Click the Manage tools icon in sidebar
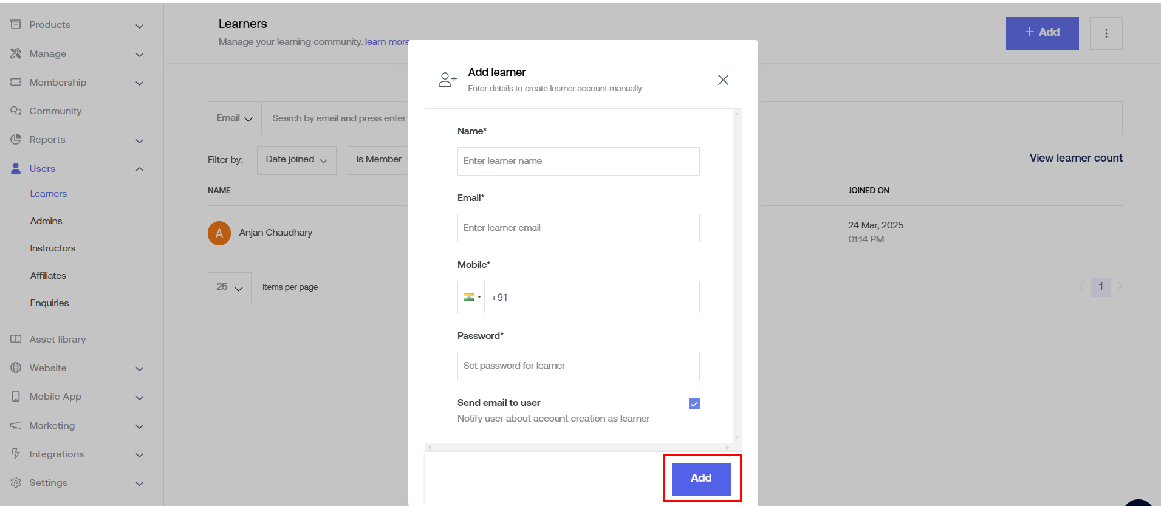The width and height of the screenshot is (1161, 506). [x=16, y=53]
